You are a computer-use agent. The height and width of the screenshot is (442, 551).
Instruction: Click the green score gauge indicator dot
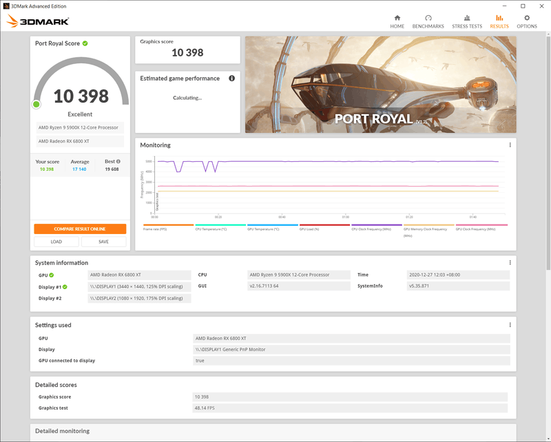37,104
